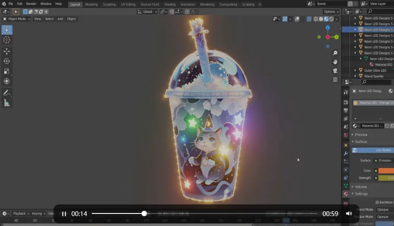Open the Modifier properties wrench tab
The height and width of the screenshot is (226, 394).
coord(346,153)
